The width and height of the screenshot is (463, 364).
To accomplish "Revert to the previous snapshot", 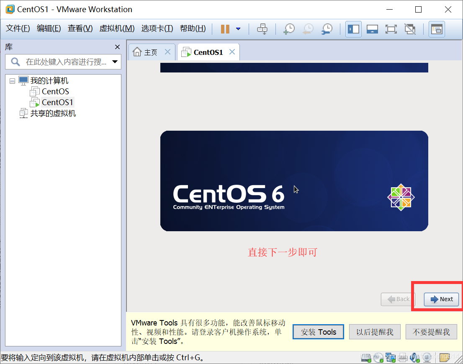I will pos(308,29).
